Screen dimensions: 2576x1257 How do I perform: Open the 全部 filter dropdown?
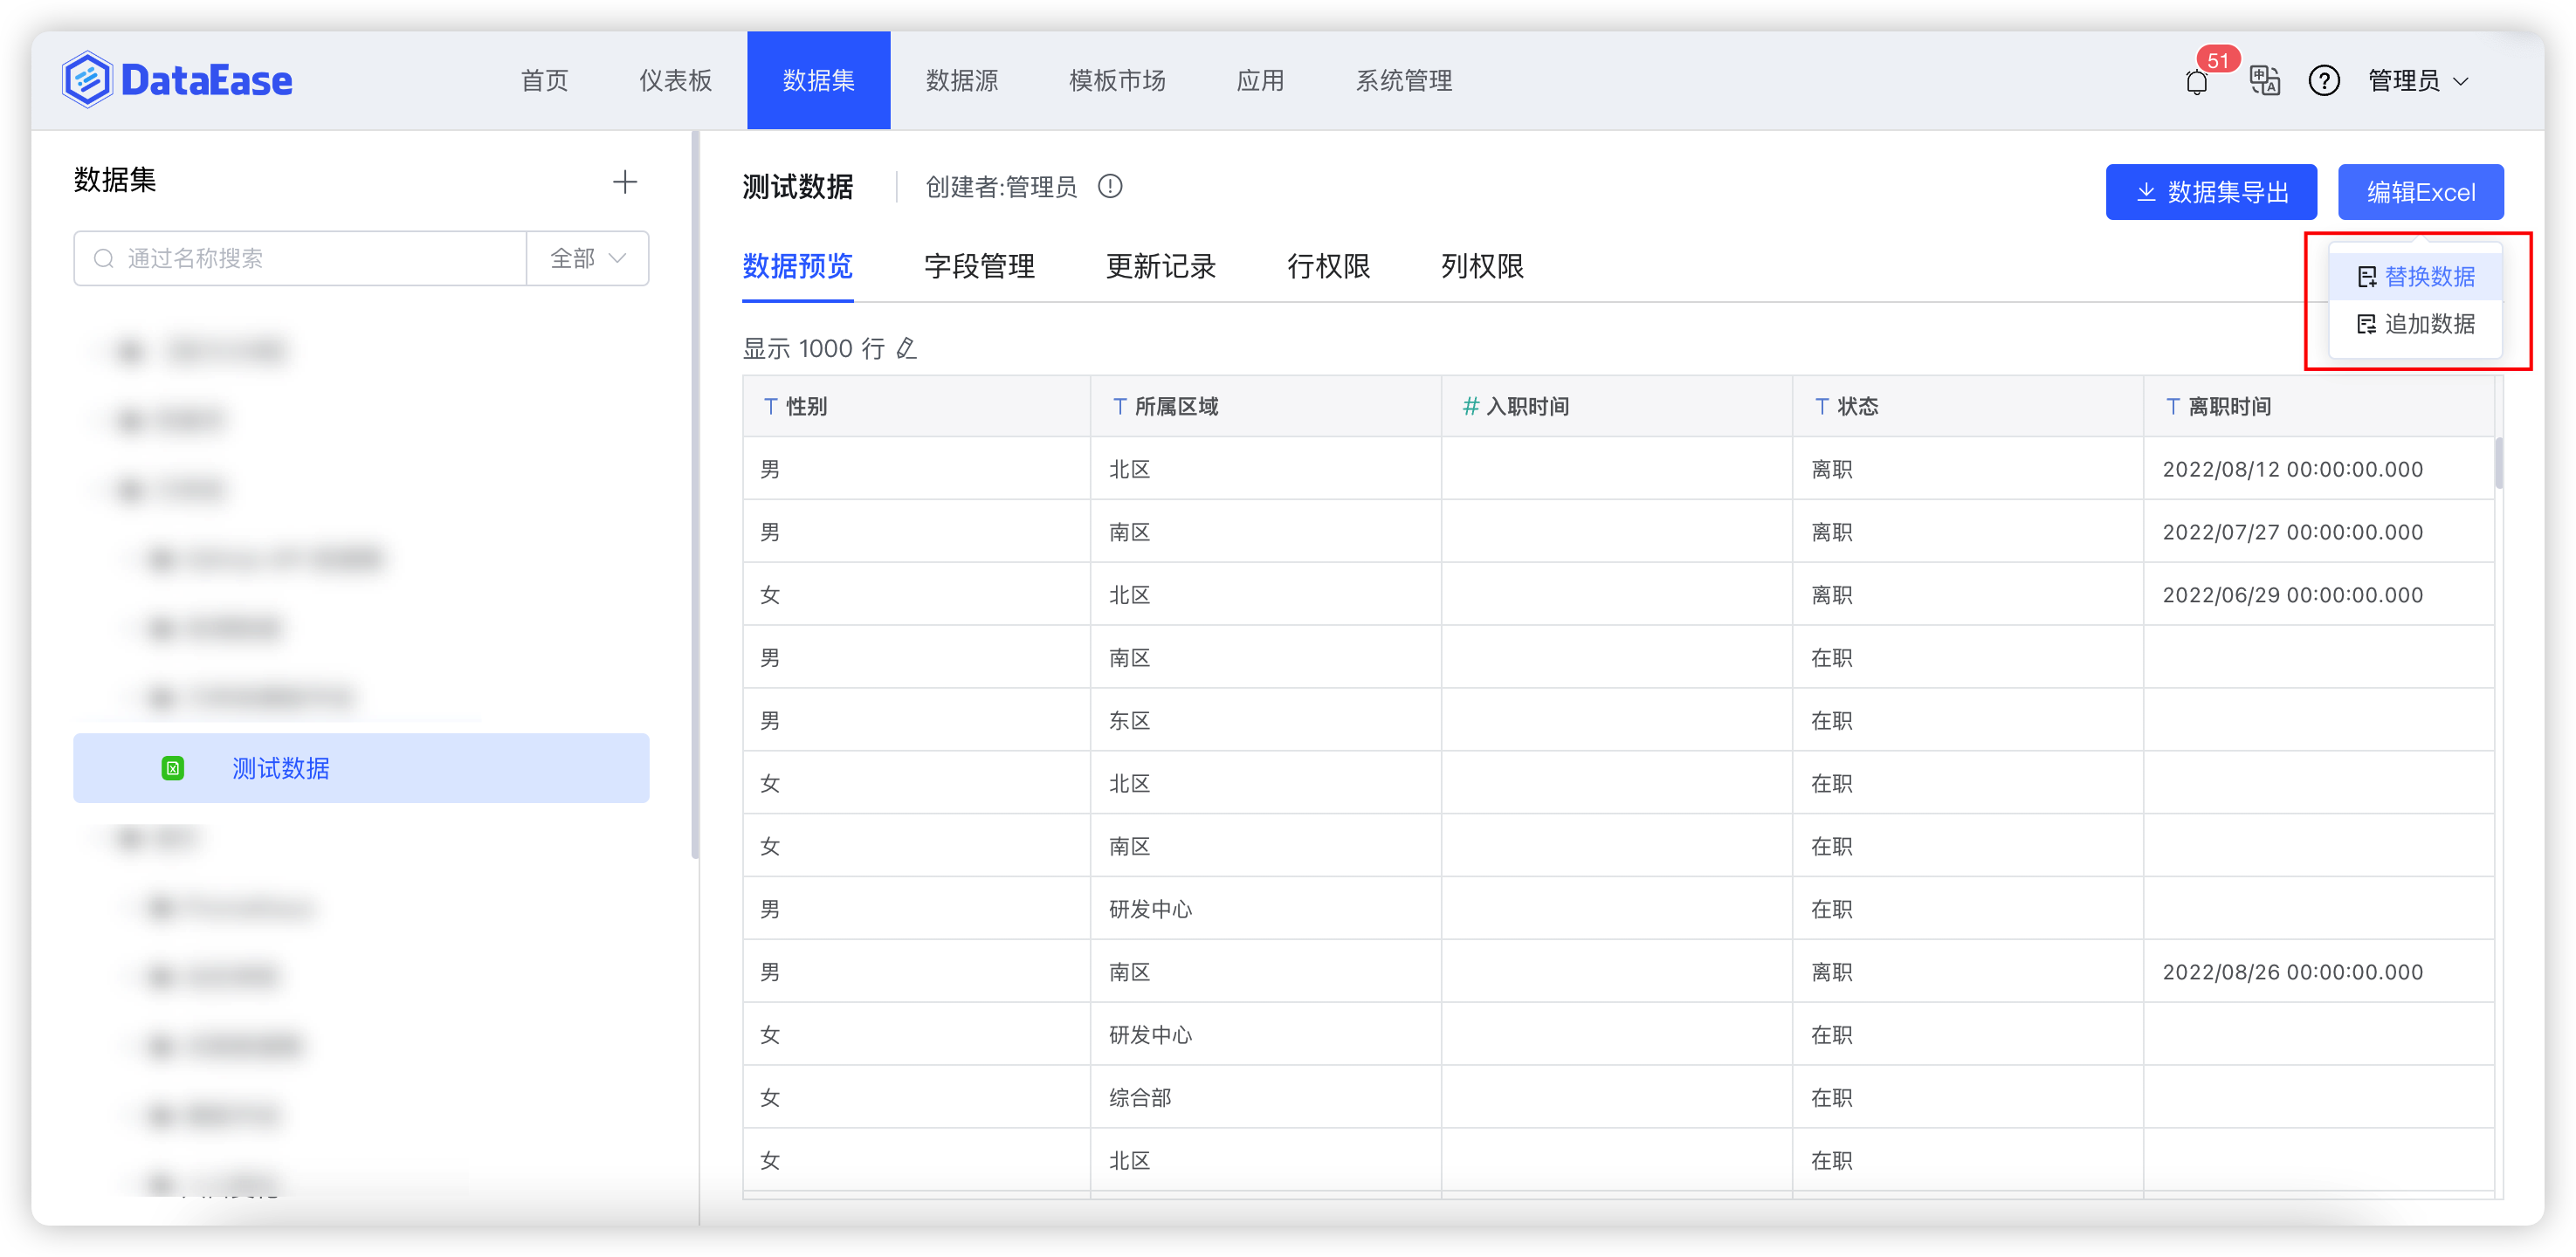(x=587, y=258)
